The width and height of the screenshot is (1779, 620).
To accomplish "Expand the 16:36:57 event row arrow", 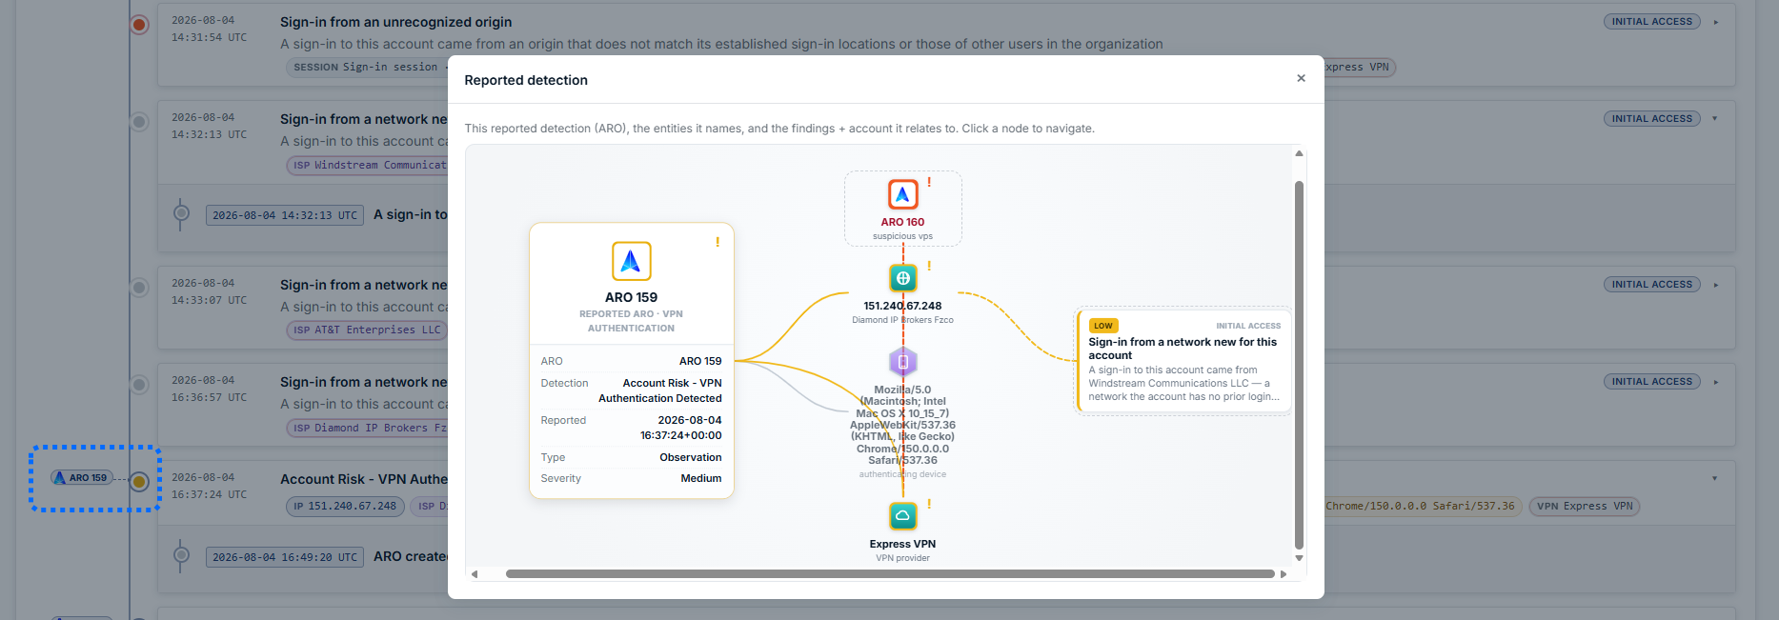I will coord(1715,382).
